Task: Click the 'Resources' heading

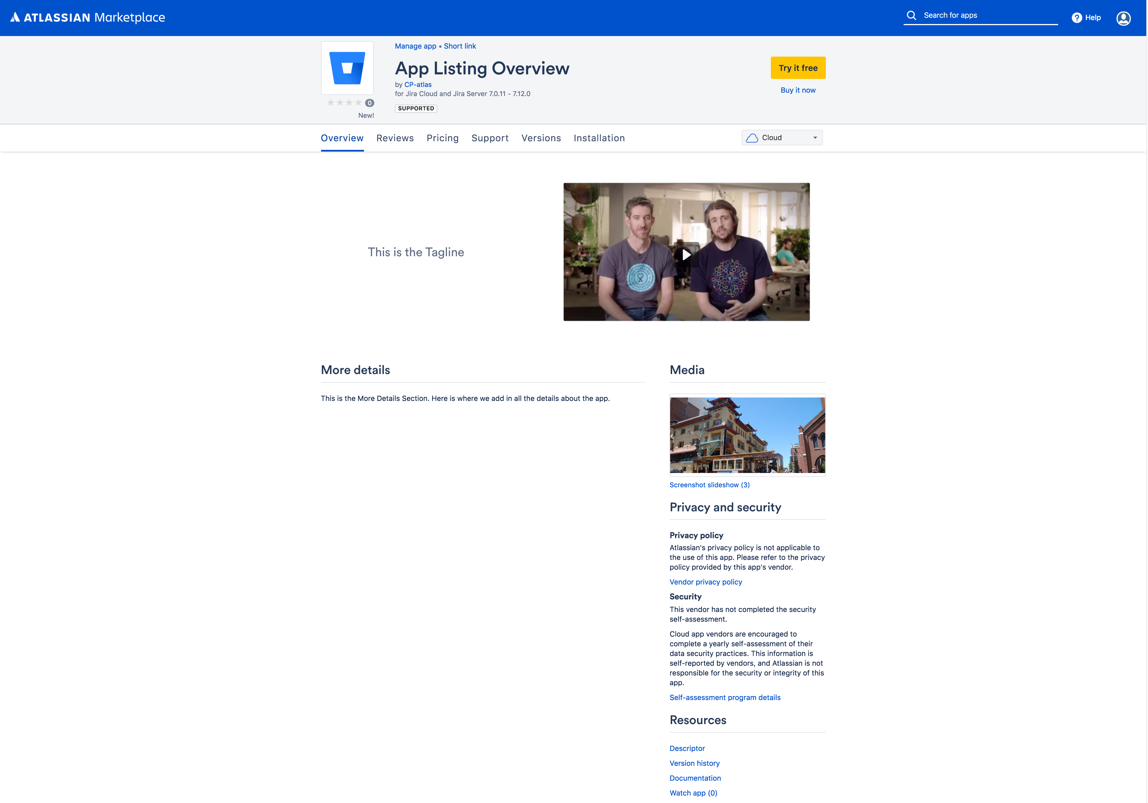Action: 698,720
